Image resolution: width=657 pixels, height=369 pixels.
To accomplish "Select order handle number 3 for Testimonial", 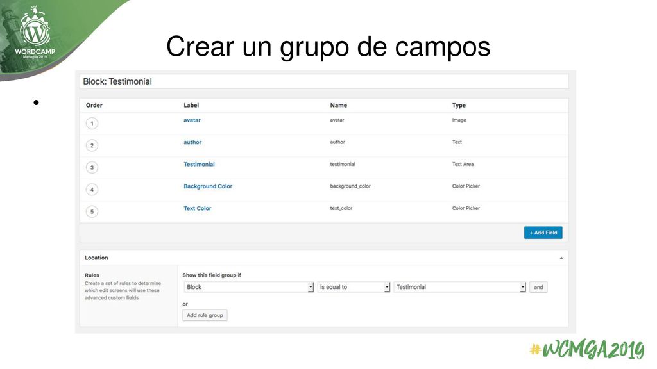I will click(x=92, y=168).
